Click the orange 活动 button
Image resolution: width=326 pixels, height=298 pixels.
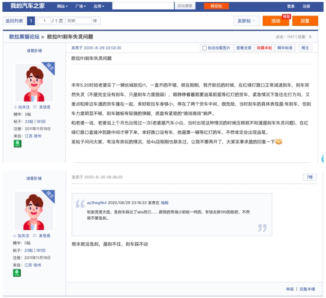point(276,21)
